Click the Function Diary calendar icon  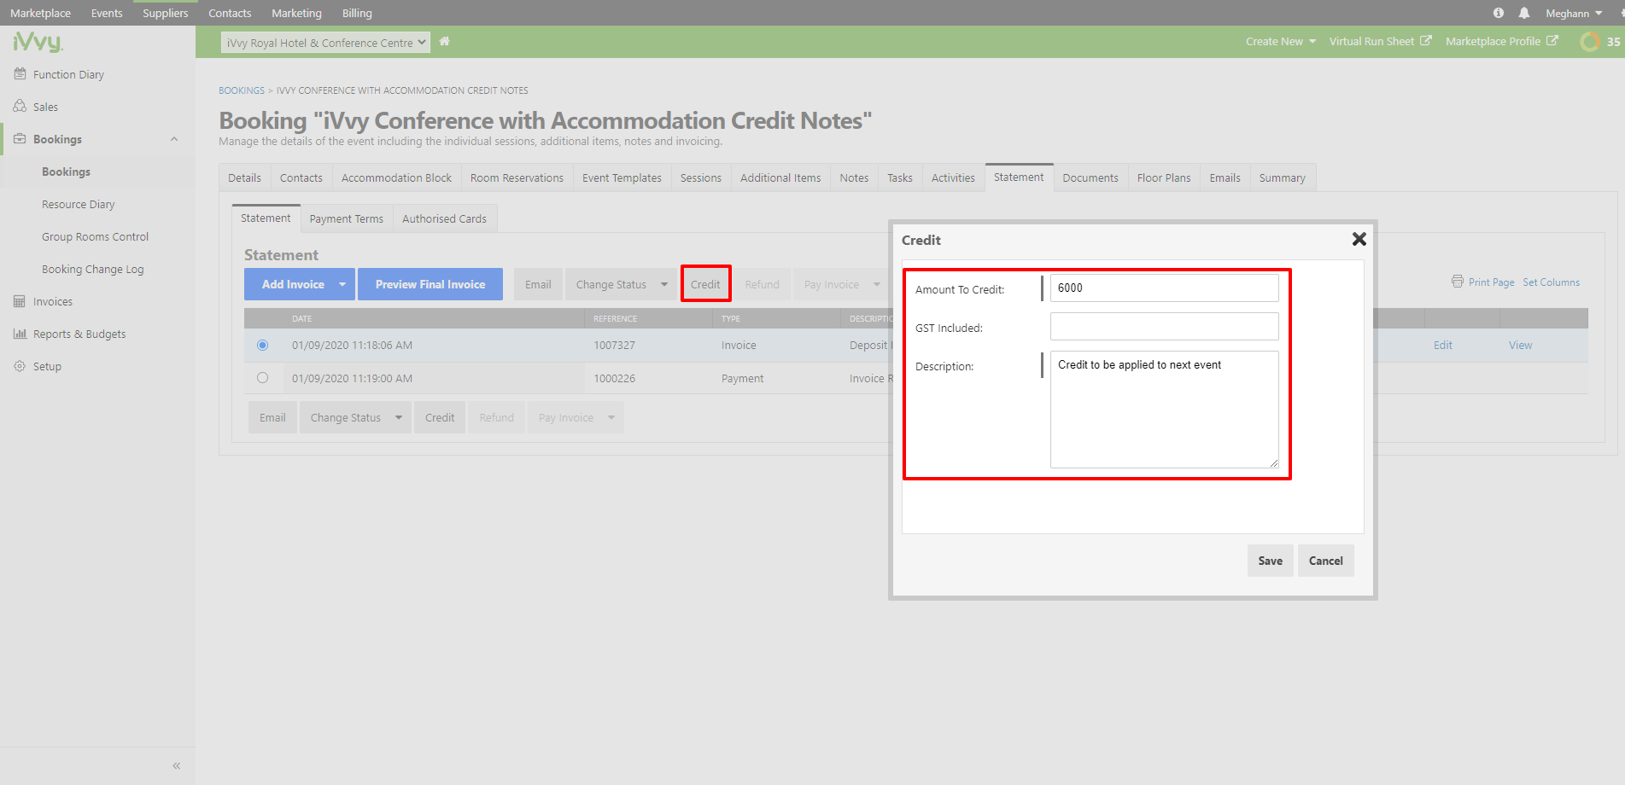(20, 74)
